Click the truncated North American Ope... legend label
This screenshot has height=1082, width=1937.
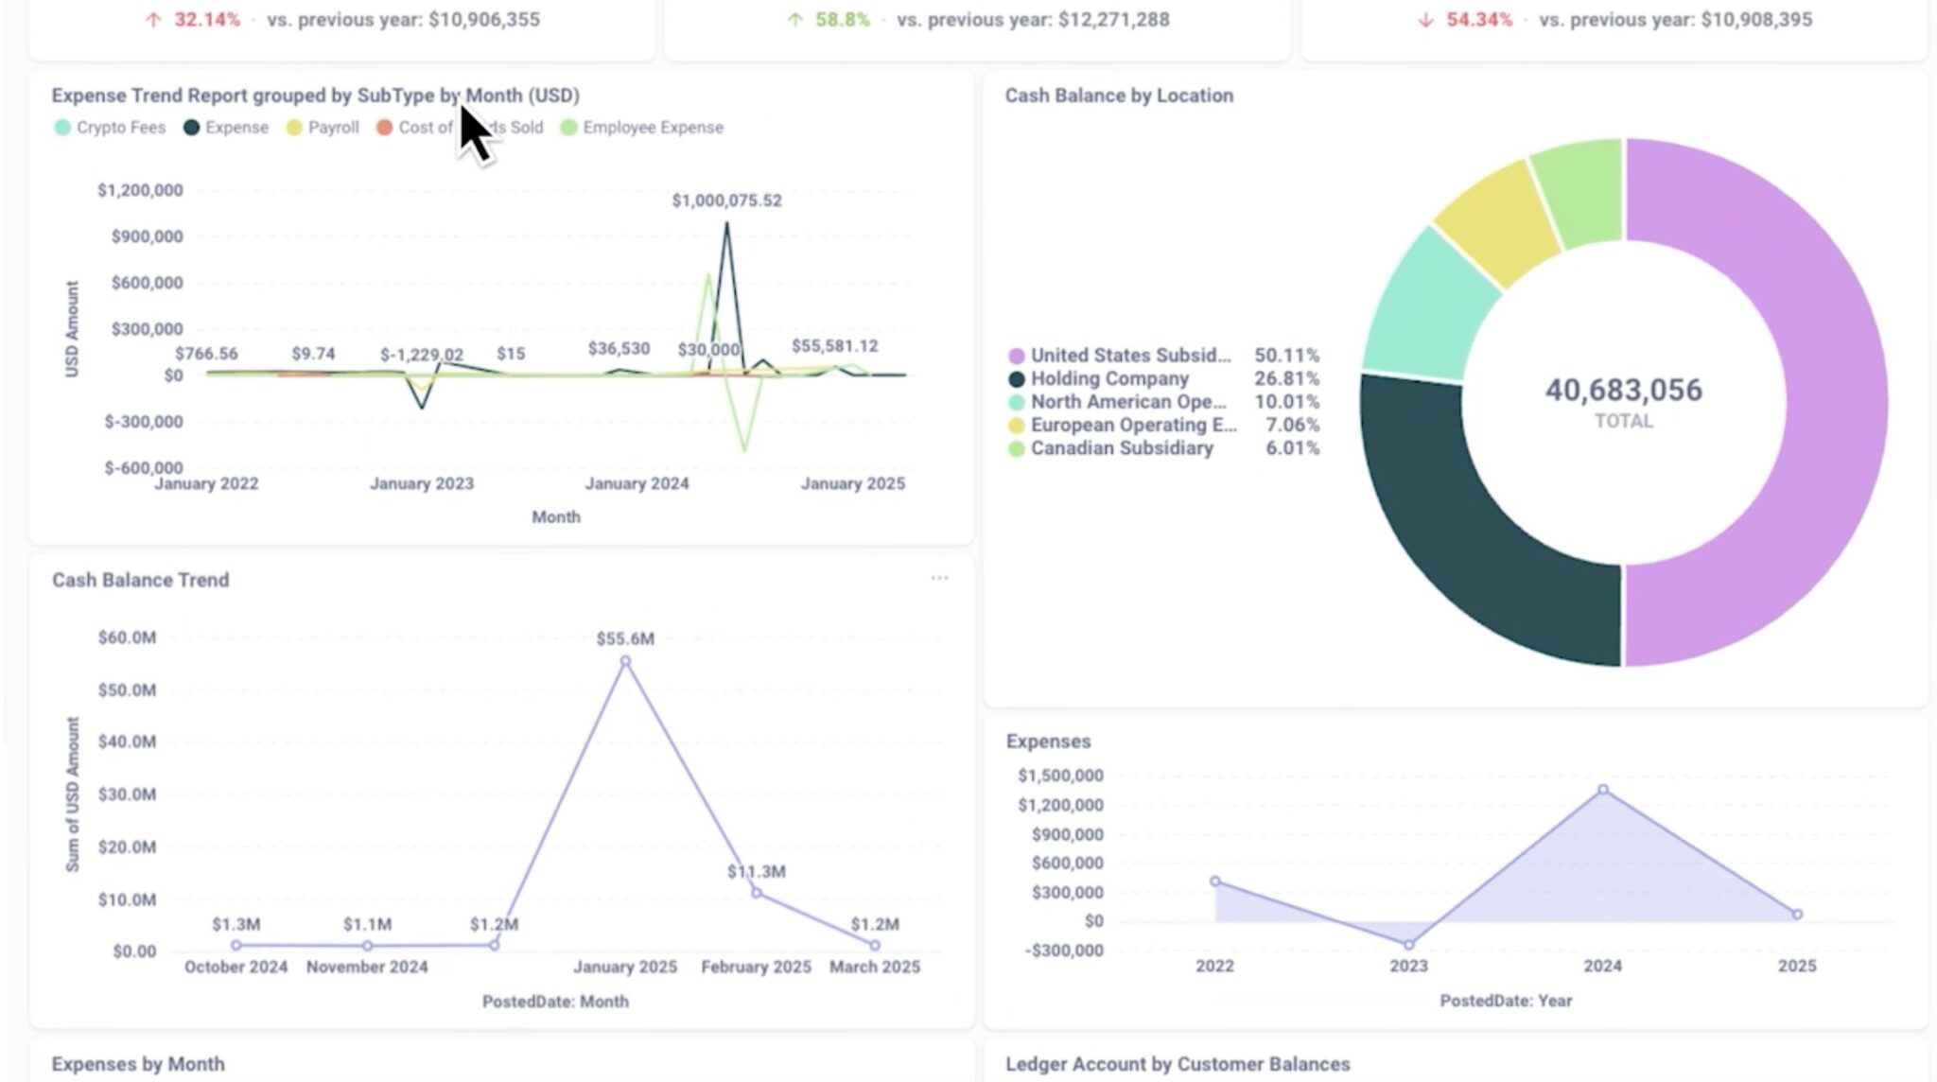pos(1128,402)
